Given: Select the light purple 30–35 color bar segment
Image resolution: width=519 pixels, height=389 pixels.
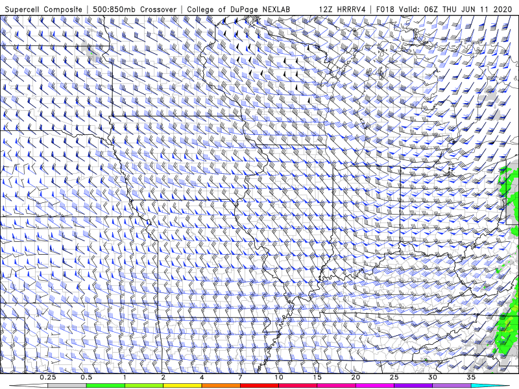Looking at the screenshot, I should (452, 386).
